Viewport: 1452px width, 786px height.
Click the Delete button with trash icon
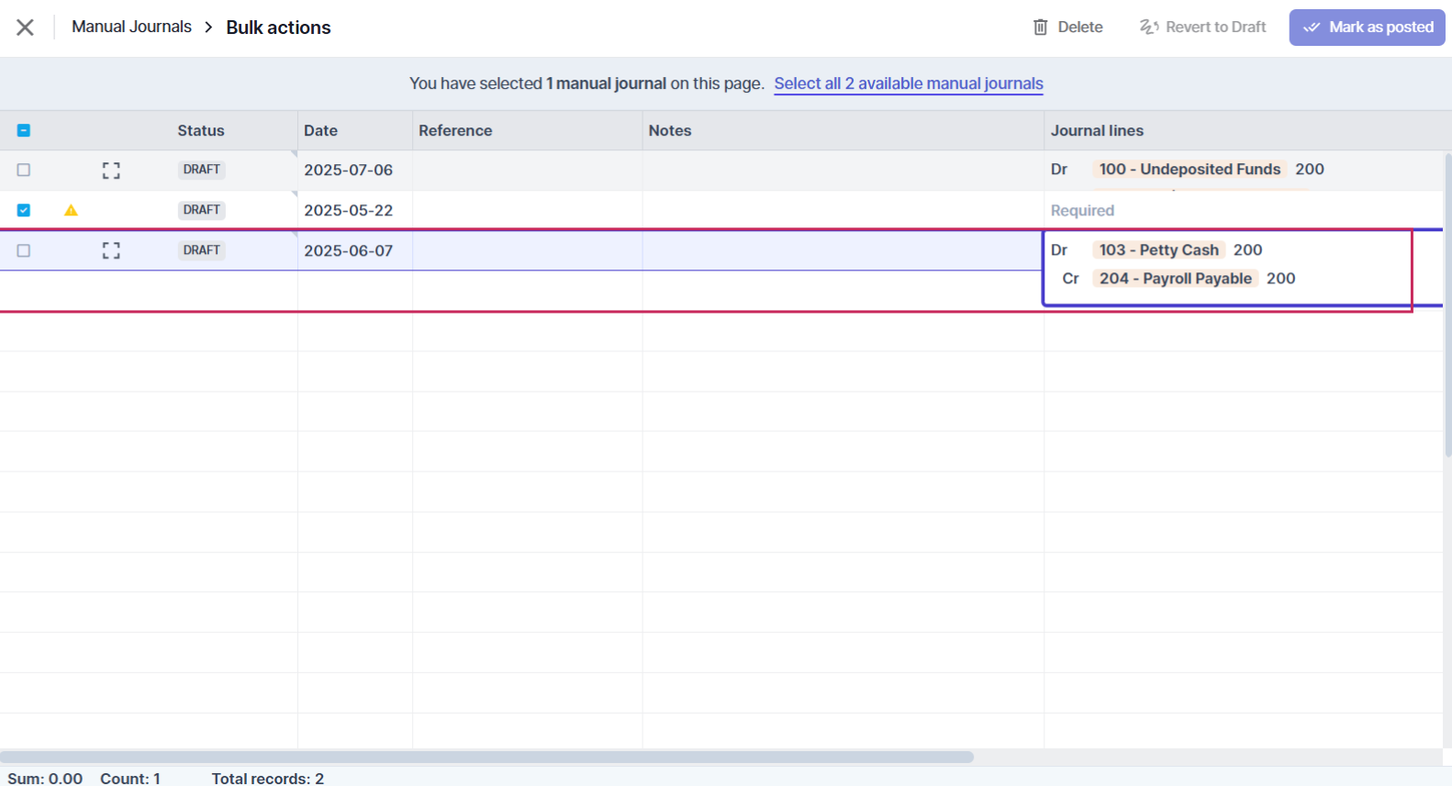point(1067,28)
